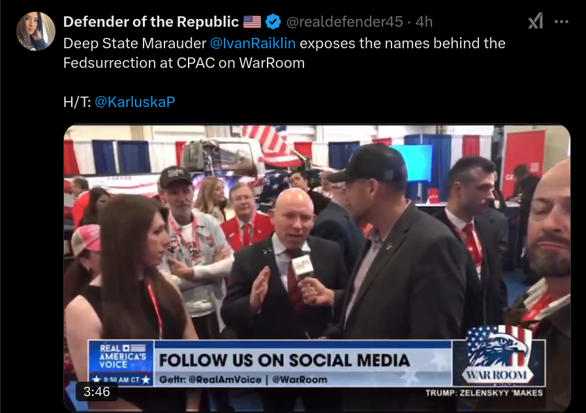586x413 pixels.
Task: Click the War Room eagle logo in video
Action: coord(498,355)
